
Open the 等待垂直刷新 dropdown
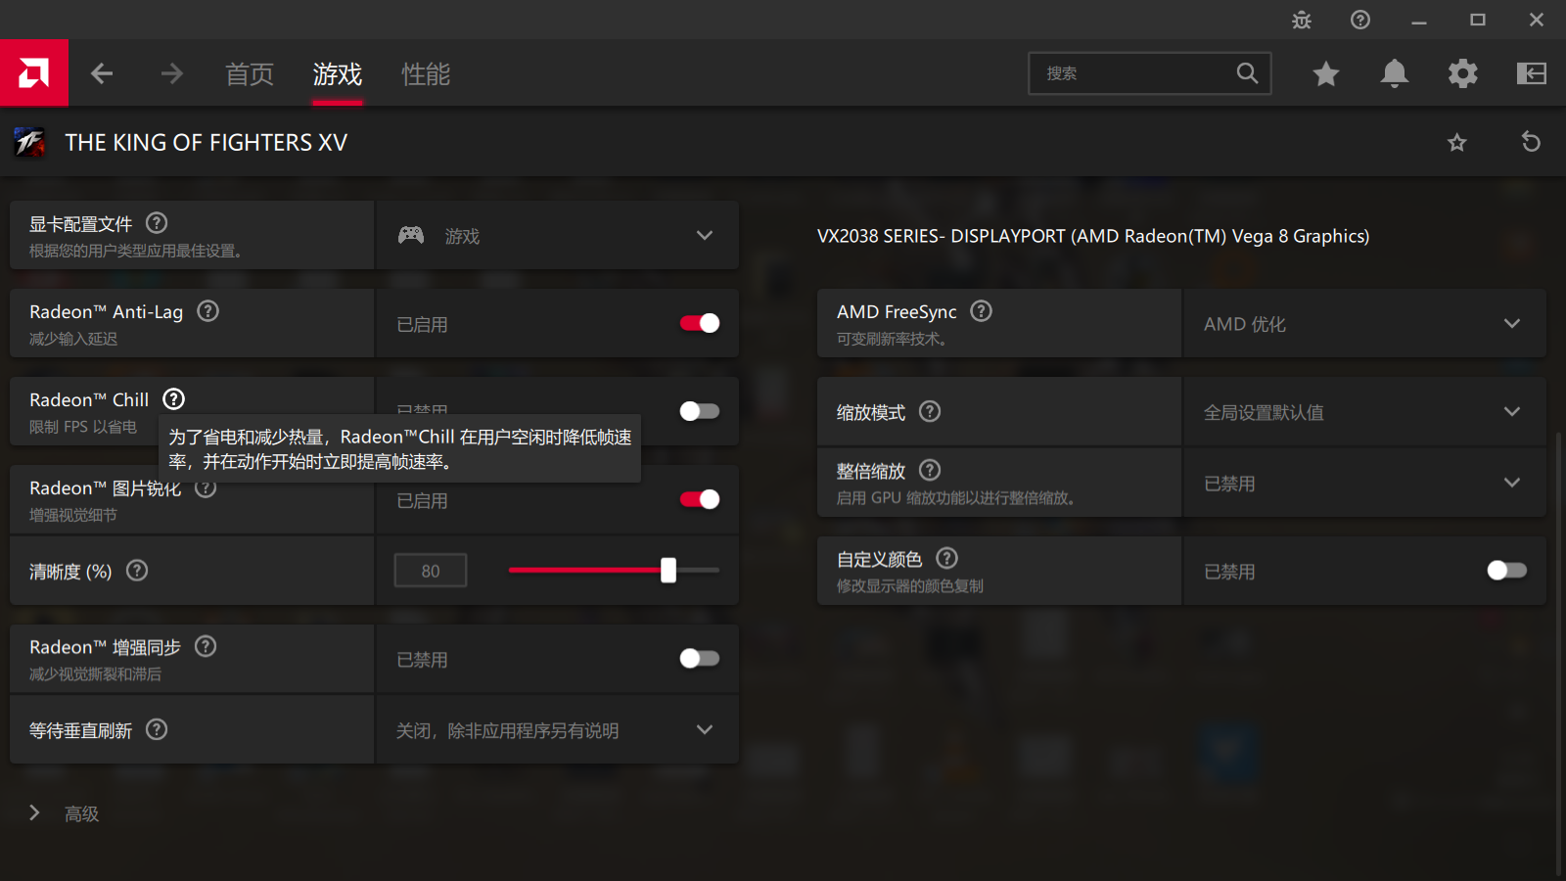(558, 729)
